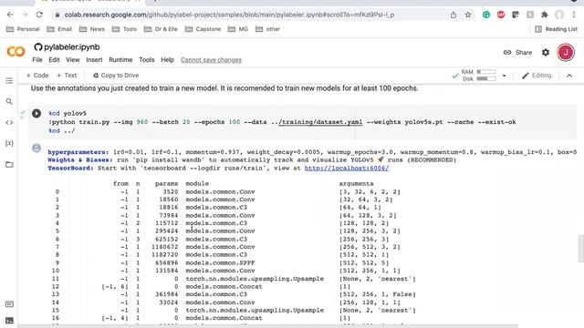Open the Tools bookmarks folder
Image resolution: width=584 pixels, height=328 pixels.
click(x=124, y=29)
